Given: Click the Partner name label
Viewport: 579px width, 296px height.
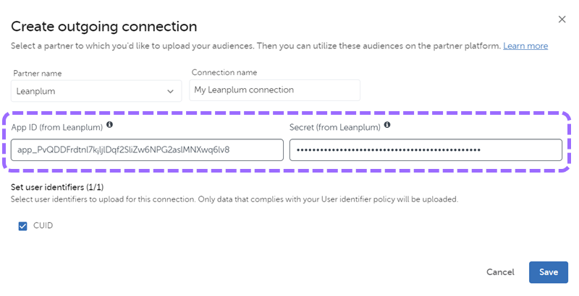Looking at the screenshot, I should (x=38, y=73).
